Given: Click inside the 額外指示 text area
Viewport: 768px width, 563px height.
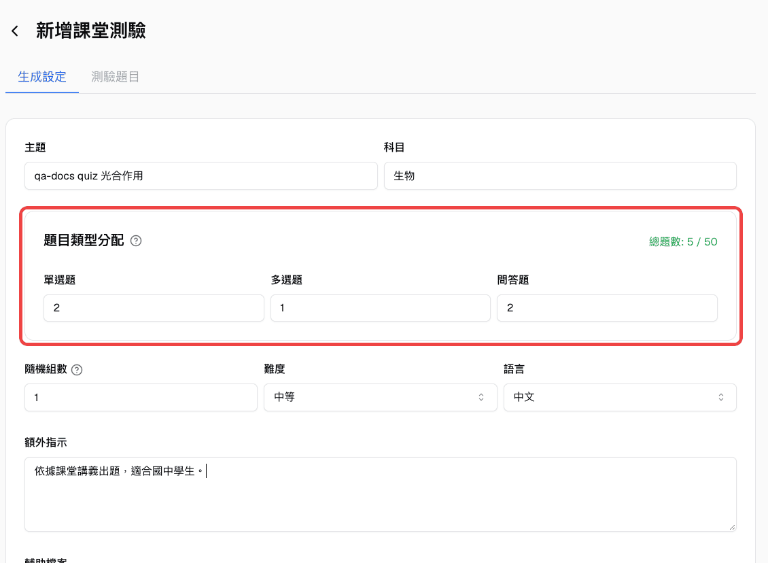Looking at the screenshot, I should point(381,494).
